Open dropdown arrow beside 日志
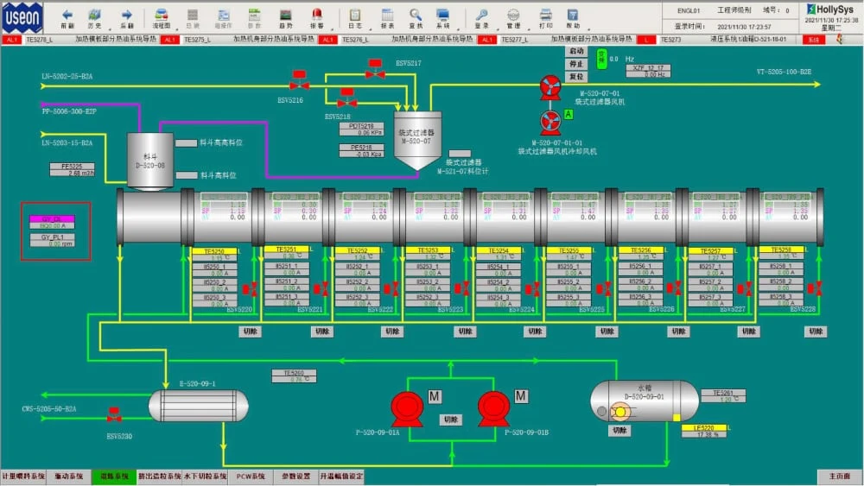This screenshot has height=486, width=864. coord(371,28)
